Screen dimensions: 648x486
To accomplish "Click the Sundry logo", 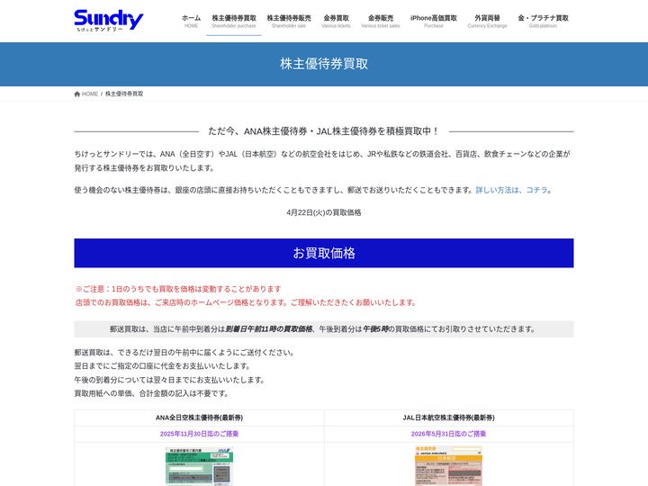I will [x=109, y=20].
